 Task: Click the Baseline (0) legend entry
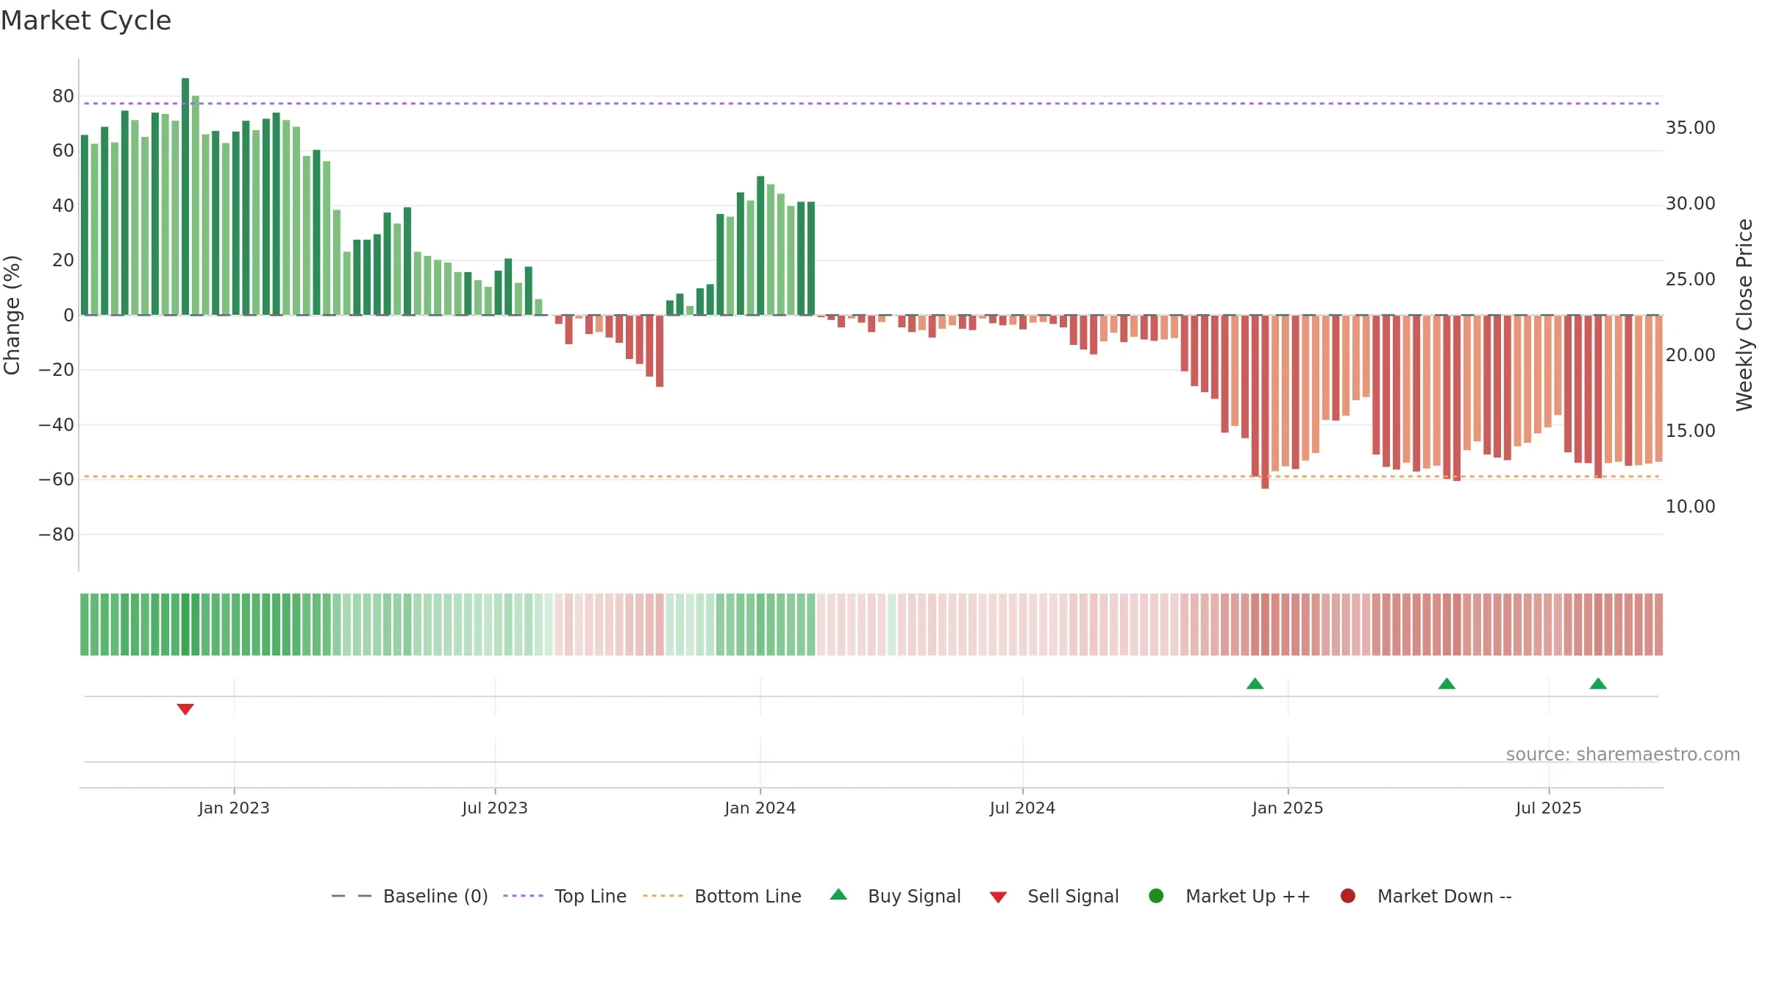pyautogui.click(x=410, y=896)
